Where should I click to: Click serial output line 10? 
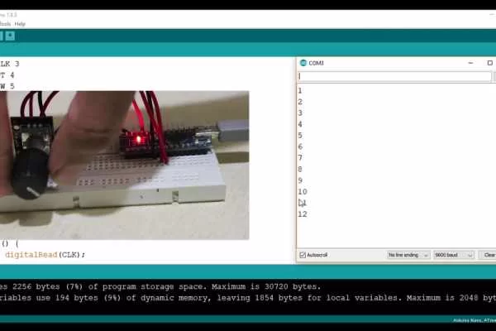click(303, 192)
